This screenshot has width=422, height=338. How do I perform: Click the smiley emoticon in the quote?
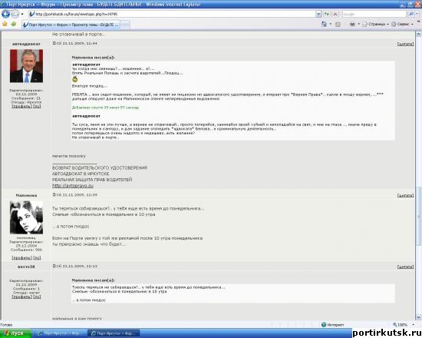click(x=75, y=79)
